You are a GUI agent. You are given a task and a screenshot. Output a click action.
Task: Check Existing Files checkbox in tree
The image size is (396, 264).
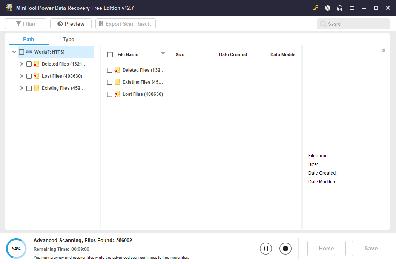(29, 88)
